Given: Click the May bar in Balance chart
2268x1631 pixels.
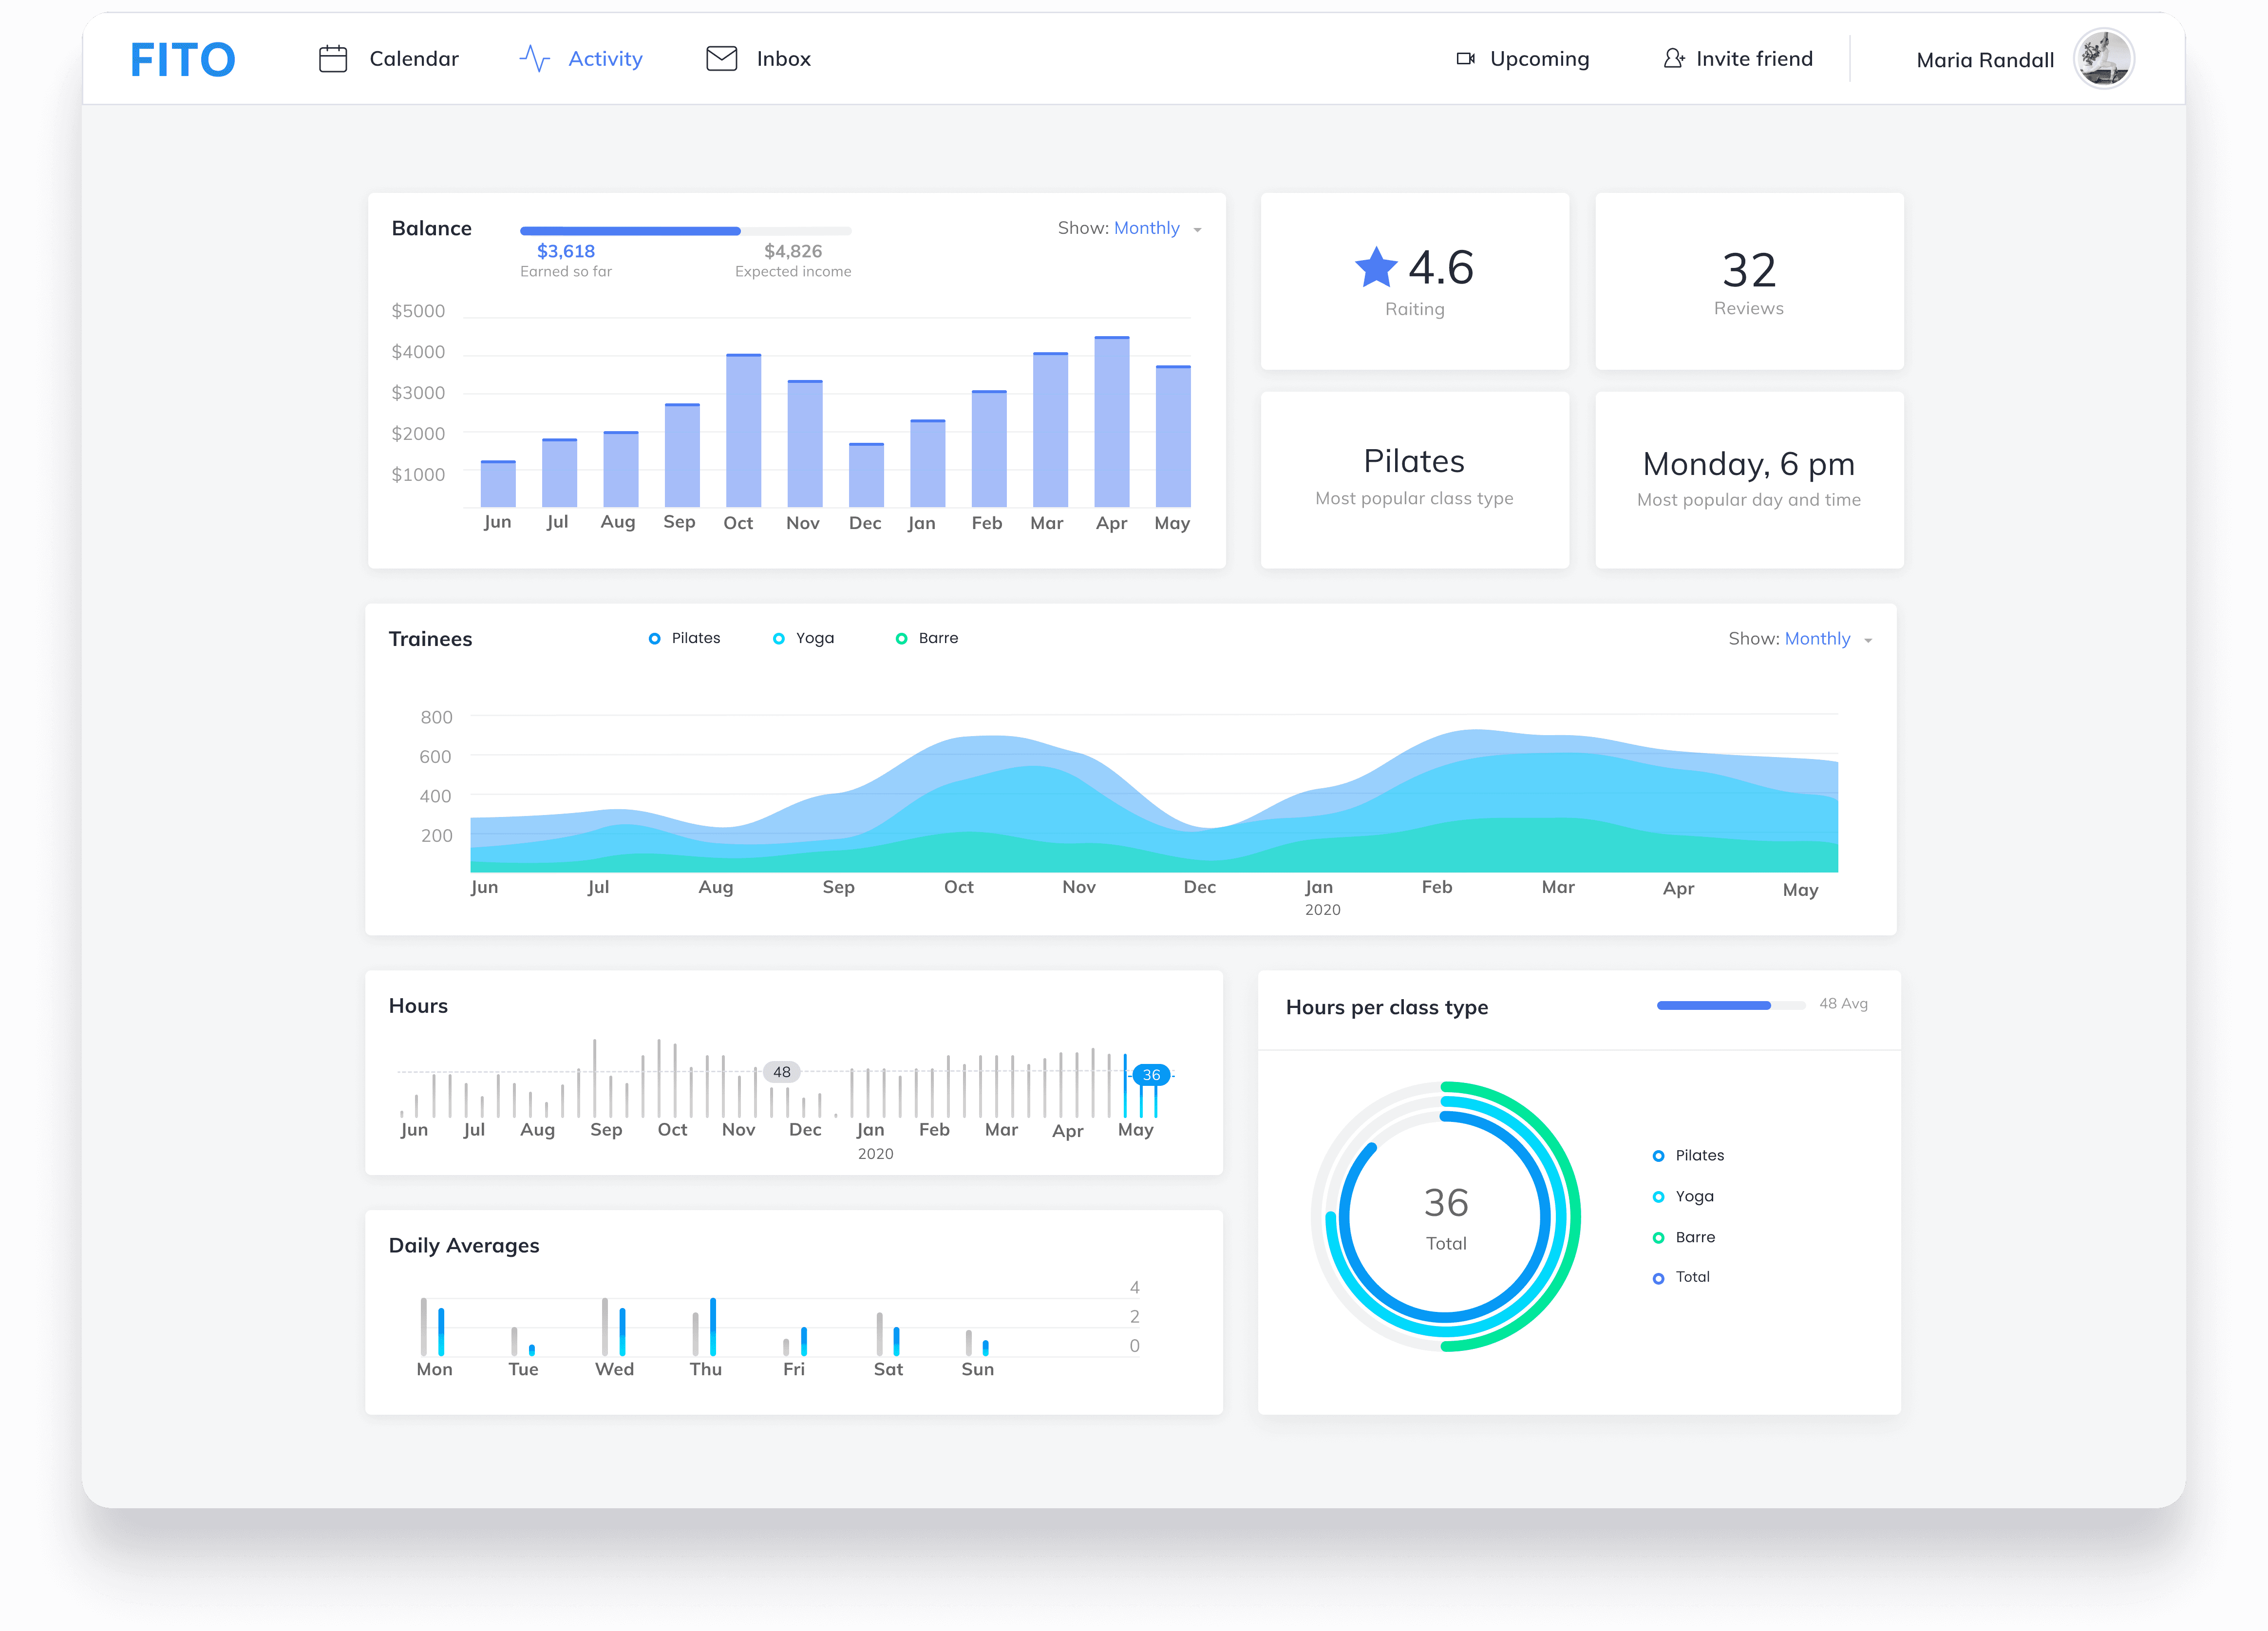Looking at the screenshot, I should (x=1173, y=436).
